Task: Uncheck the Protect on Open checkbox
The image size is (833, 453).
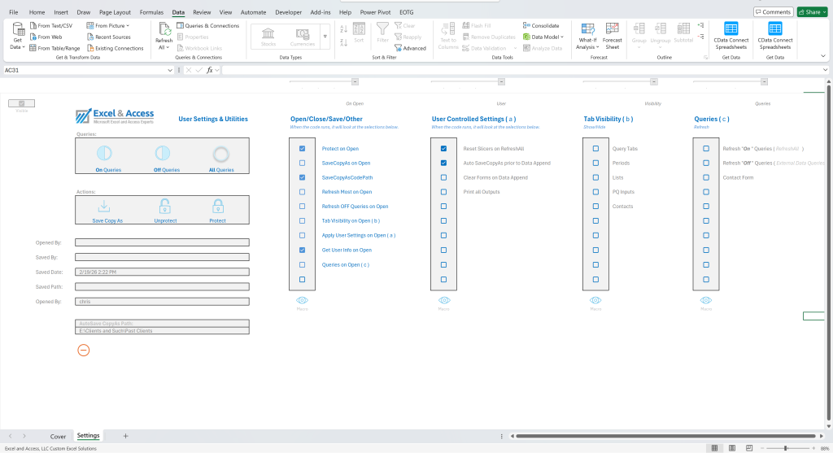Action: 303,149
